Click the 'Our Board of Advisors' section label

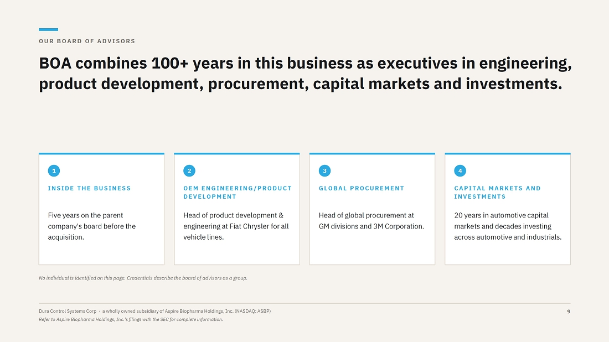click(x=87, y=41)
